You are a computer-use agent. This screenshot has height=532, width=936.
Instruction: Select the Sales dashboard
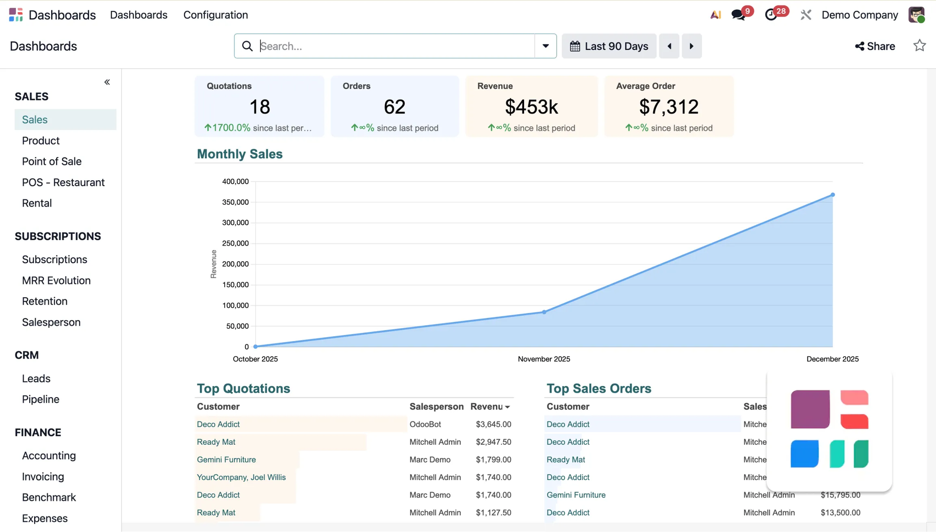65,120
